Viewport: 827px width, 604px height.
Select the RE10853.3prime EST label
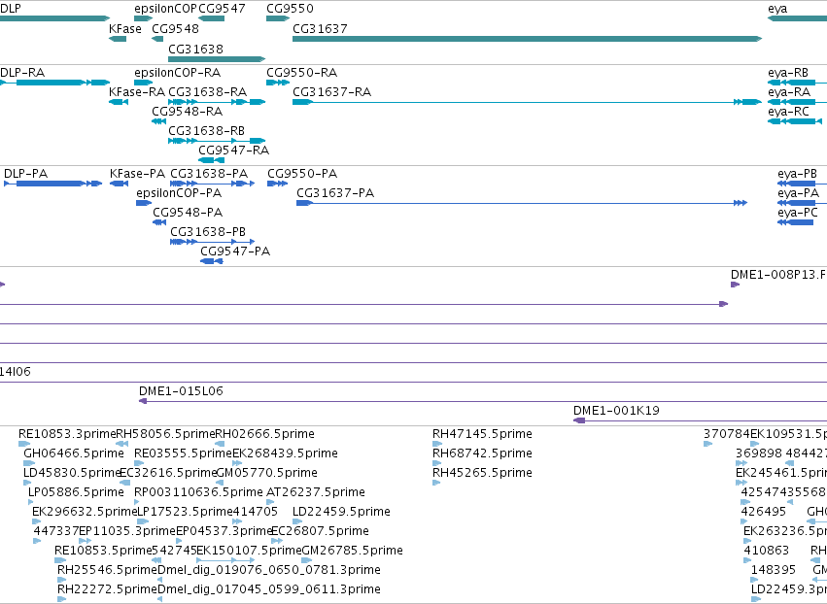point(67,434)
